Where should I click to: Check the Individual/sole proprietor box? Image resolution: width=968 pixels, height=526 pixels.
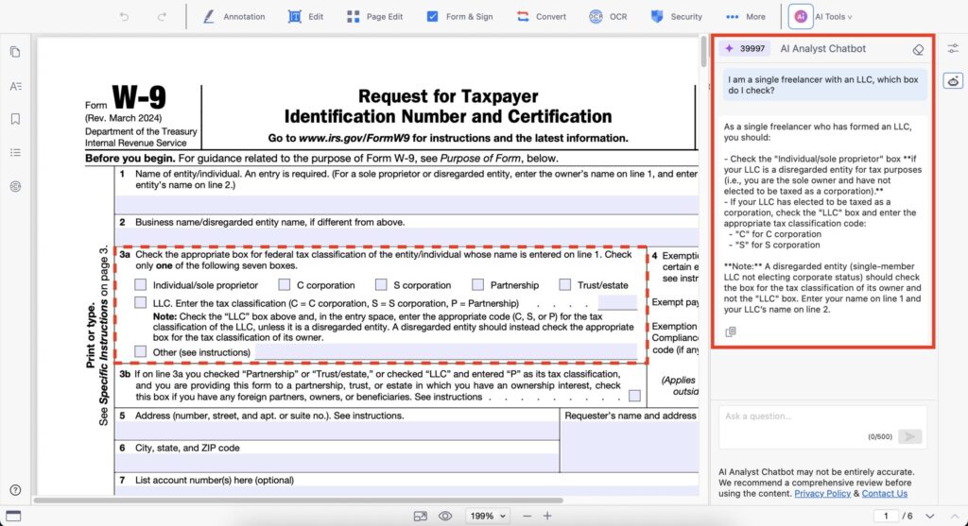coord(141,284)
